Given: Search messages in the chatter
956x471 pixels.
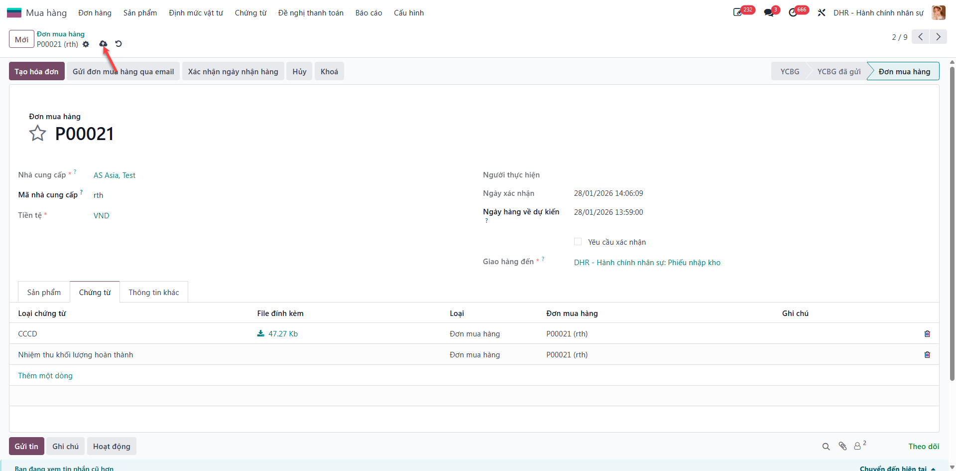Looking at the screenshot, I should click(826, 447).
